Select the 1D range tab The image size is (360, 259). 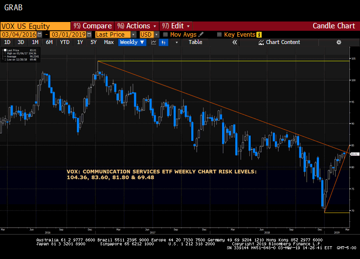[x=7, y=42]
